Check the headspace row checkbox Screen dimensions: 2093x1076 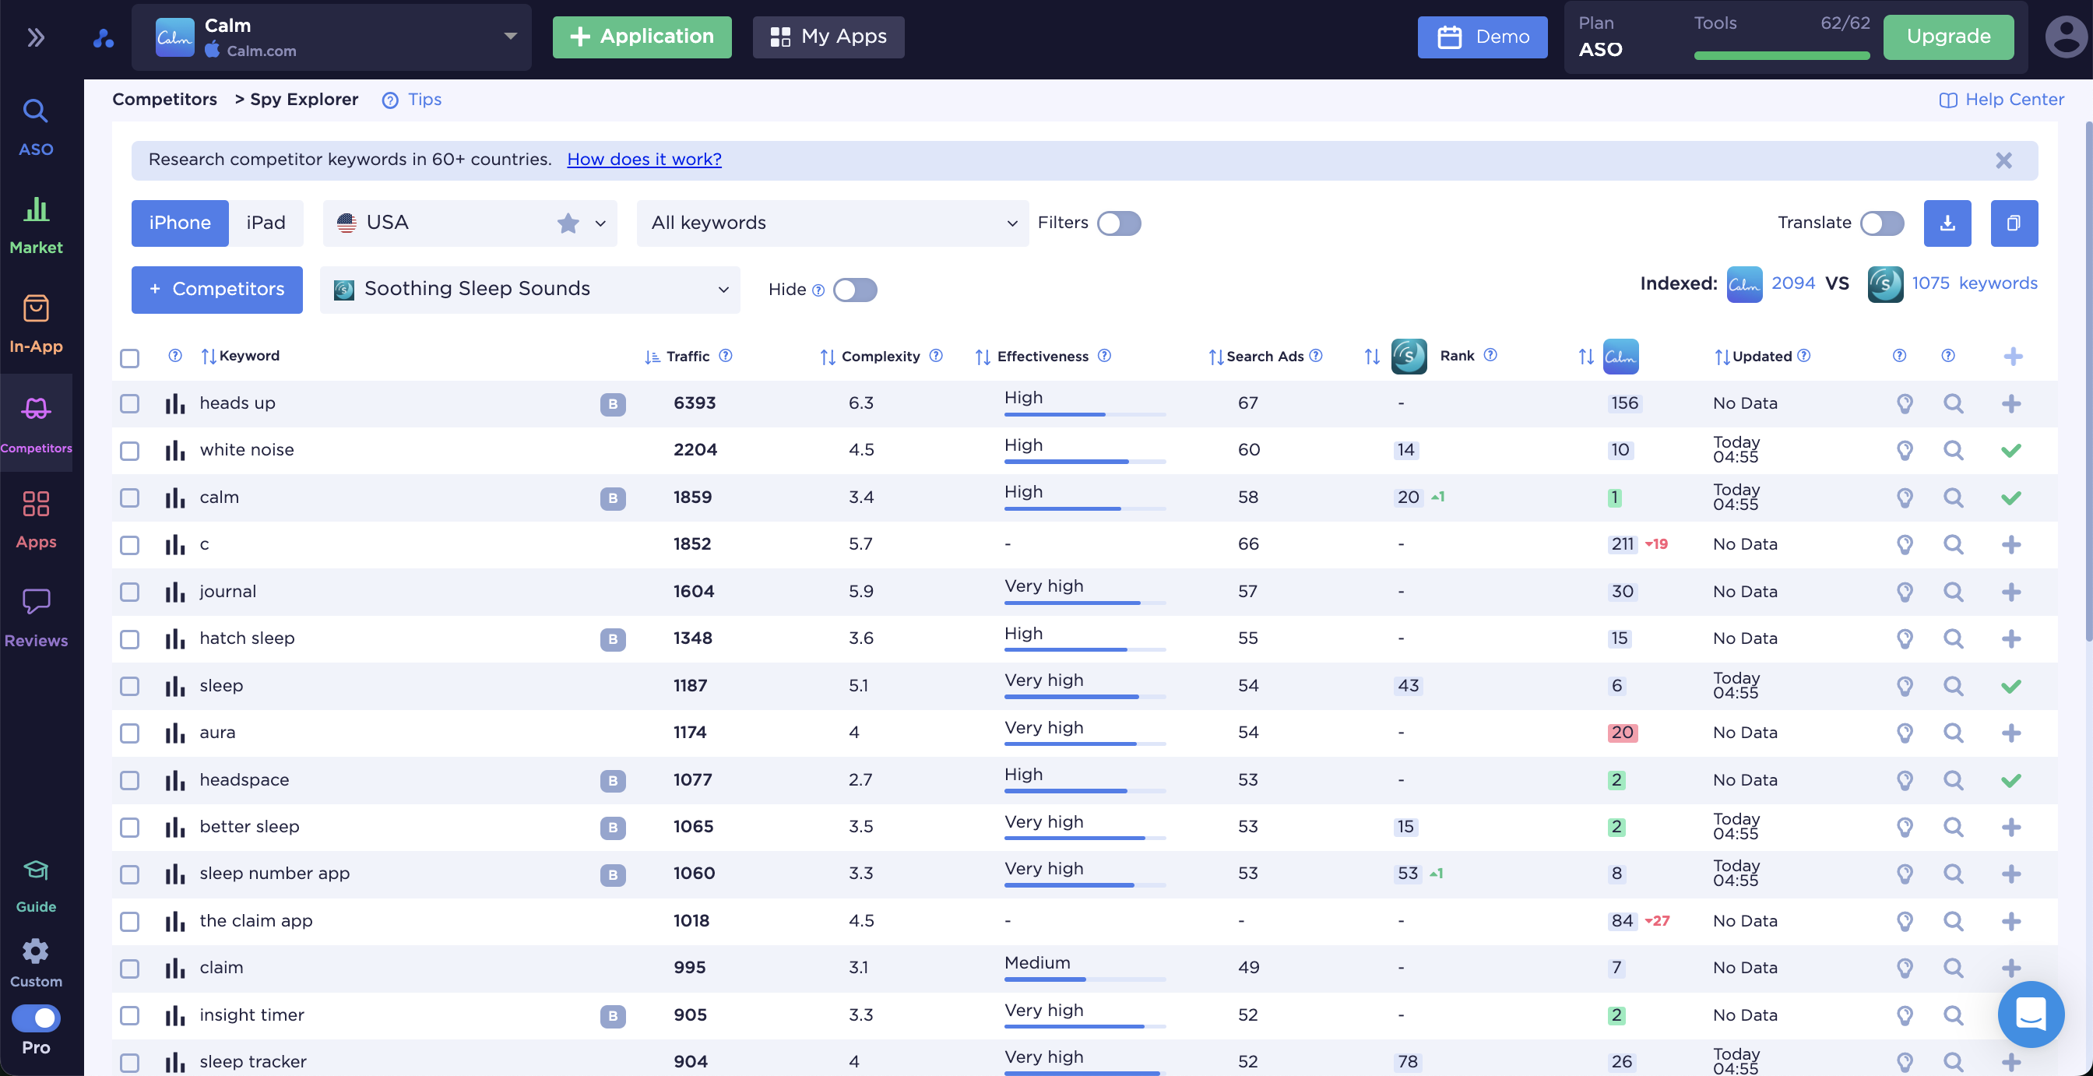pos(129,780)
